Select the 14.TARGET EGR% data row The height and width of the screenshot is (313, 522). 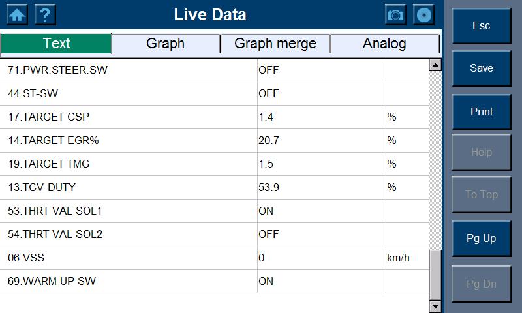point(130,141)
